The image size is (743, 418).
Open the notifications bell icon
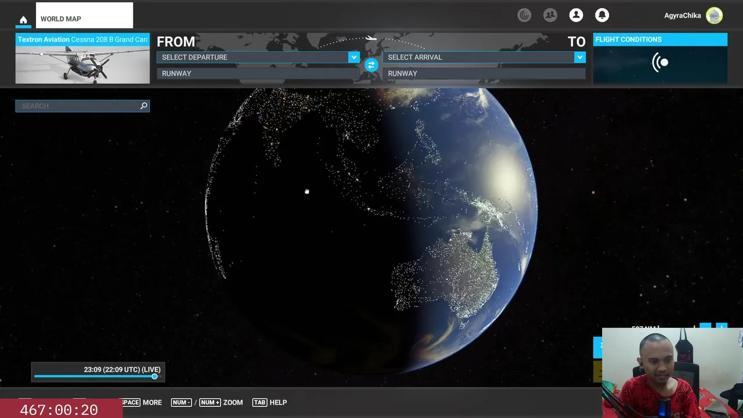click(x=602, y=15)
